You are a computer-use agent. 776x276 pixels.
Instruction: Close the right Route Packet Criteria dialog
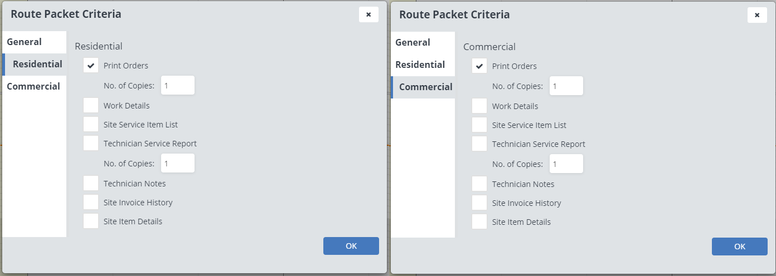756,15
